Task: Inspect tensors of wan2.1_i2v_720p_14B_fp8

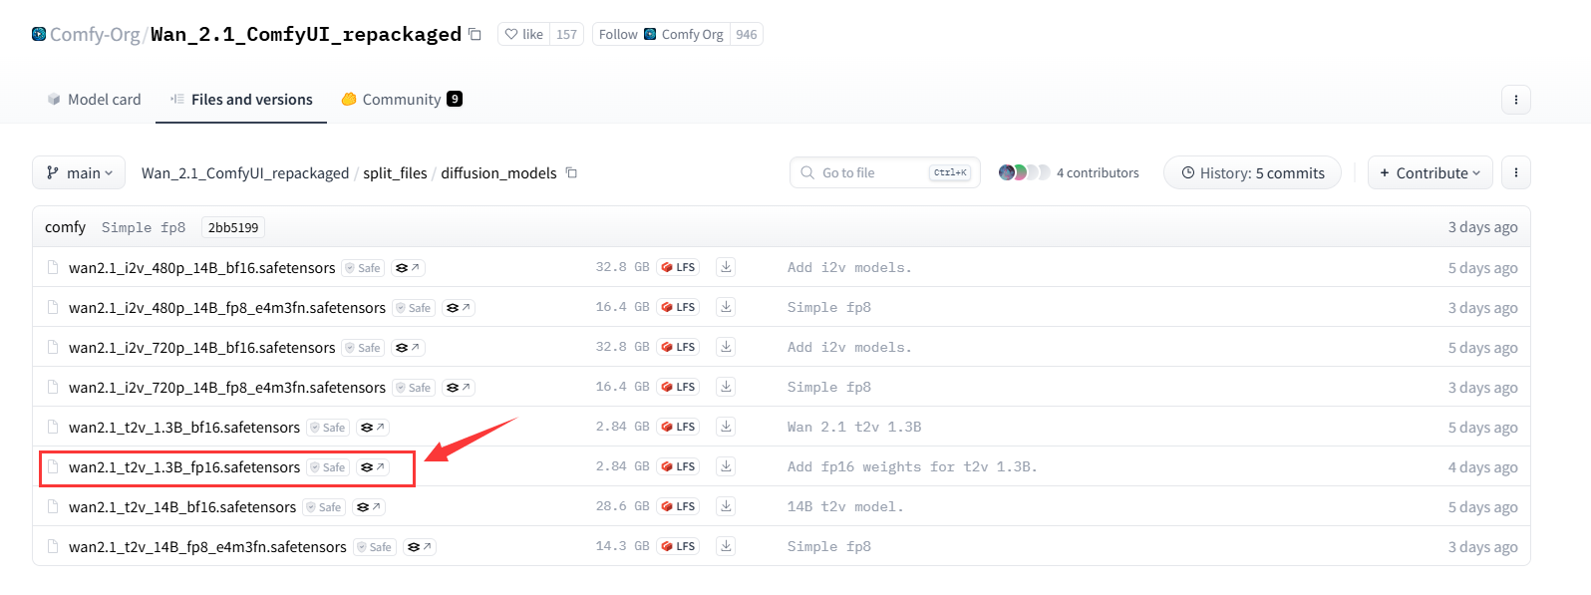Action: [458, 387]
